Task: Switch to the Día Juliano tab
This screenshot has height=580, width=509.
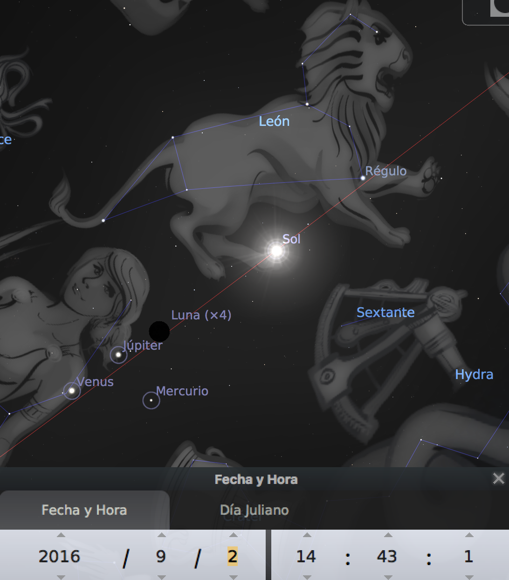Action: [x=254, y=510]
